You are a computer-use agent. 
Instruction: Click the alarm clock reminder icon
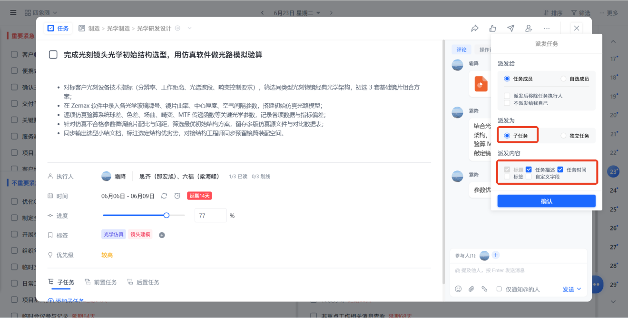coord(177,196)
